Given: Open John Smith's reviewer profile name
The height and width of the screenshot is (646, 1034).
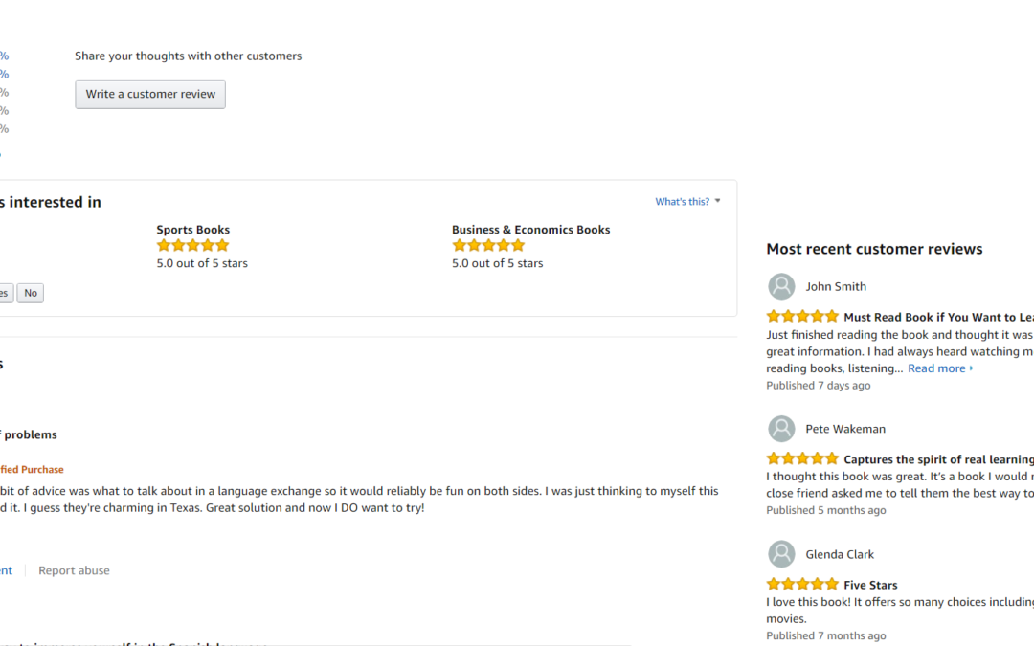Looking at the screenshot, I should (836, 286).
